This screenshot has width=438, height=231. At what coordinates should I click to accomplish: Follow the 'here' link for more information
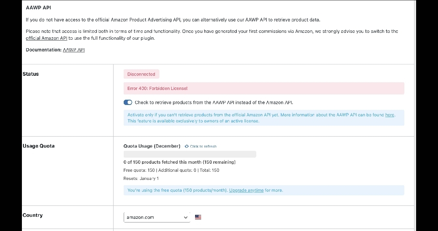389,115
